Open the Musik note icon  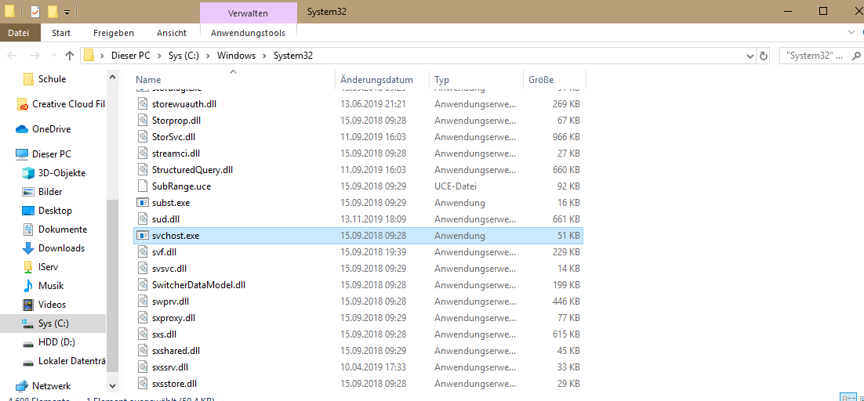click(x=28, y=286)
